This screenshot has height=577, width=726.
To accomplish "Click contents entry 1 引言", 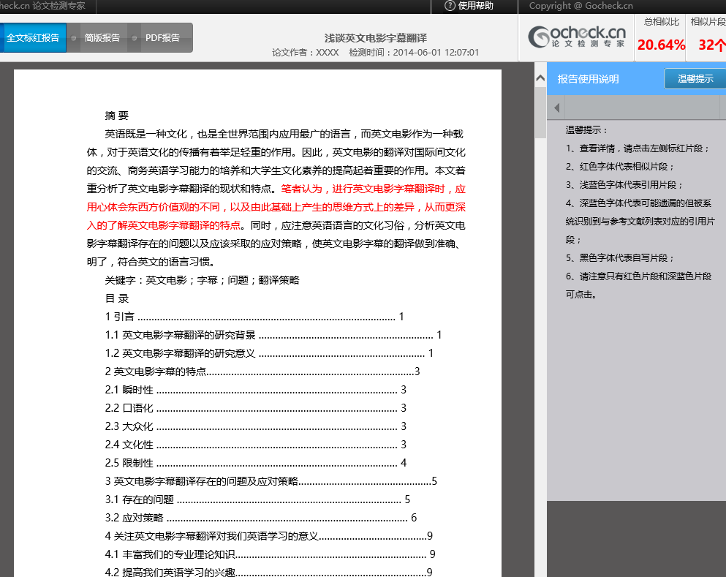I will tap(254, 317).
